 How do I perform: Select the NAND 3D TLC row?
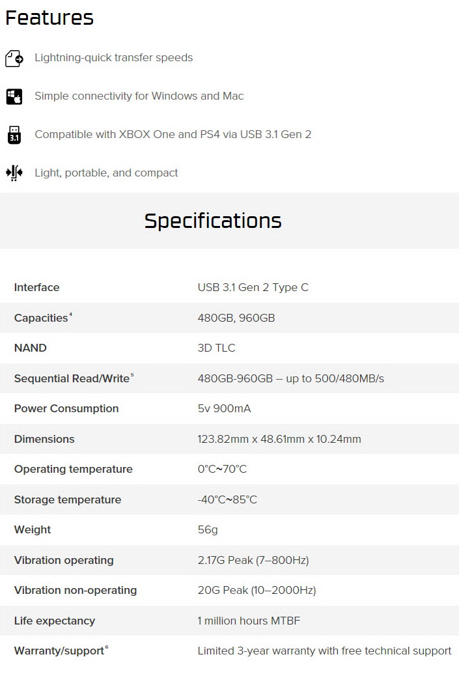pyautogui.click(x=229, y=348)
